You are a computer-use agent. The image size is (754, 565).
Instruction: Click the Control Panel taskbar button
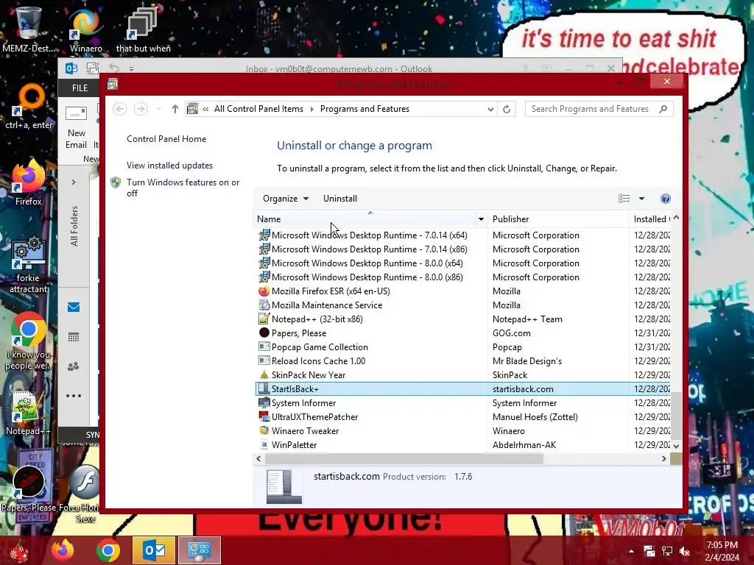tap(199, 550)
